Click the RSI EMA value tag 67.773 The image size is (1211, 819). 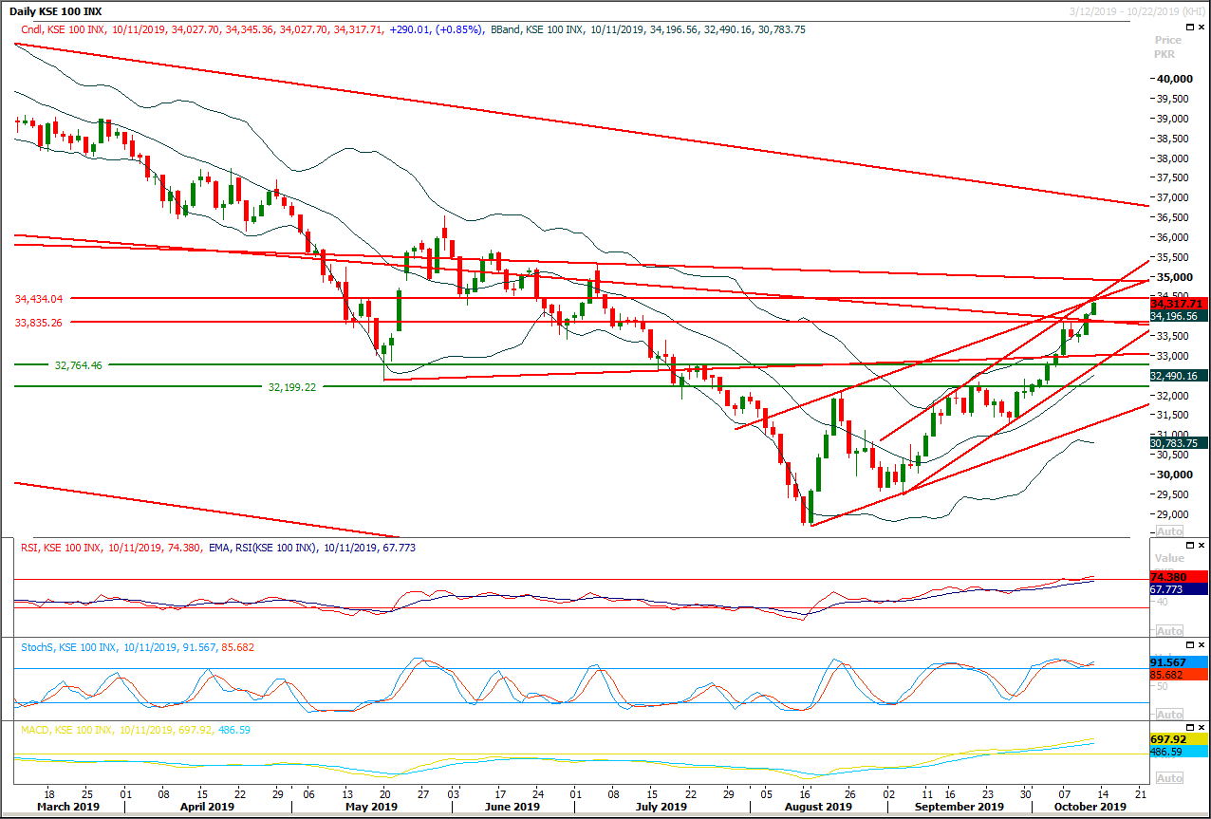click(x=1178, y=589)
